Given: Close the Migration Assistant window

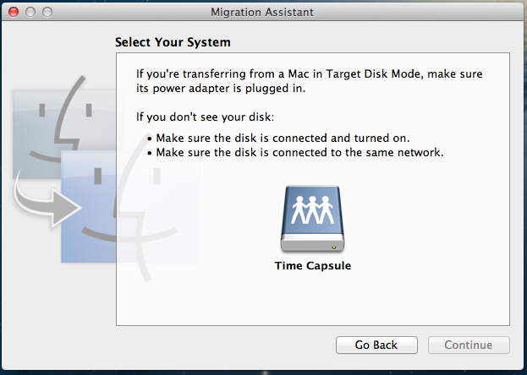Looking at the screenshot, I should pos(13,12).
